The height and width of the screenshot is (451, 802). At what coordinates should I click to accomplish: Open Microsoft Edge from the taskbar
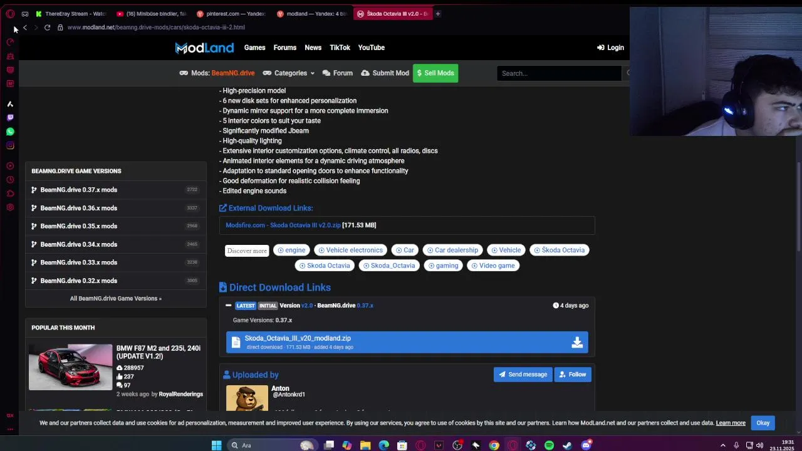383,445
